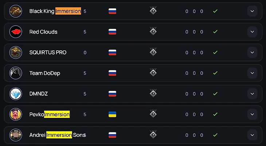Image resolution: width=266 pixels, height=146 pixels.
Task: Click the Russian flag on SQUIRTUS PRO row
Action: click(112, 53)
